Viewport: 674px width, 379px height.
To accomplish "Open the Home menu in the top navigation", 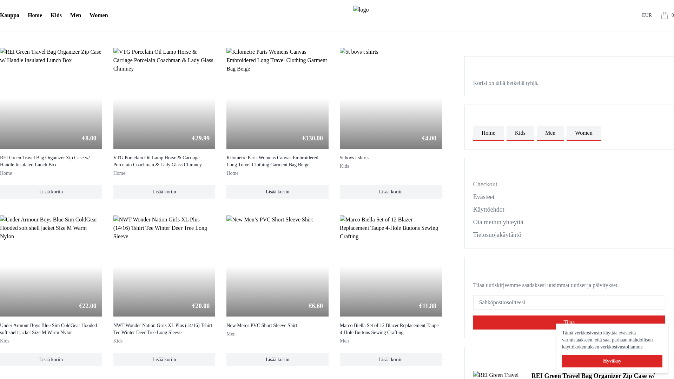I will [x=35, y=15].
